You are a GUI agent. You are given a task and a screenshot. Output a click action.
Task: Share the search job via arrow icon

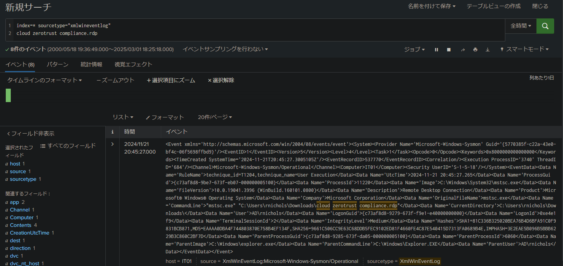pyautogui.click(x=463, y=50)
